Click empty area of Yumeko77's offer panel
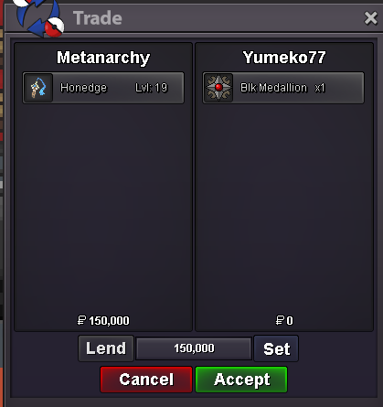Viewport: 383px width, 407px height. tap(284, 208)
